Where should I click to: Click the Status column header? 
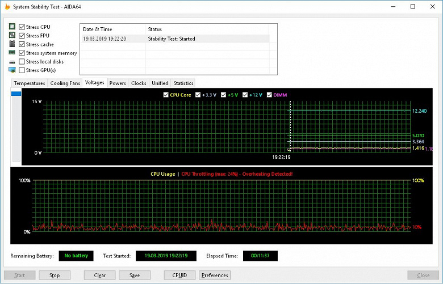207,29
